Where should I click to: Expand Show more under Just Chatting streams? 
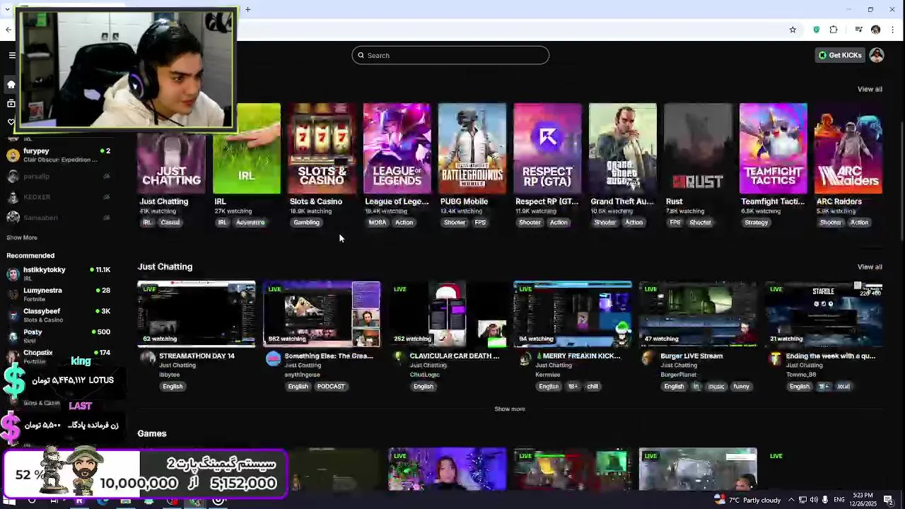point(510,409)
